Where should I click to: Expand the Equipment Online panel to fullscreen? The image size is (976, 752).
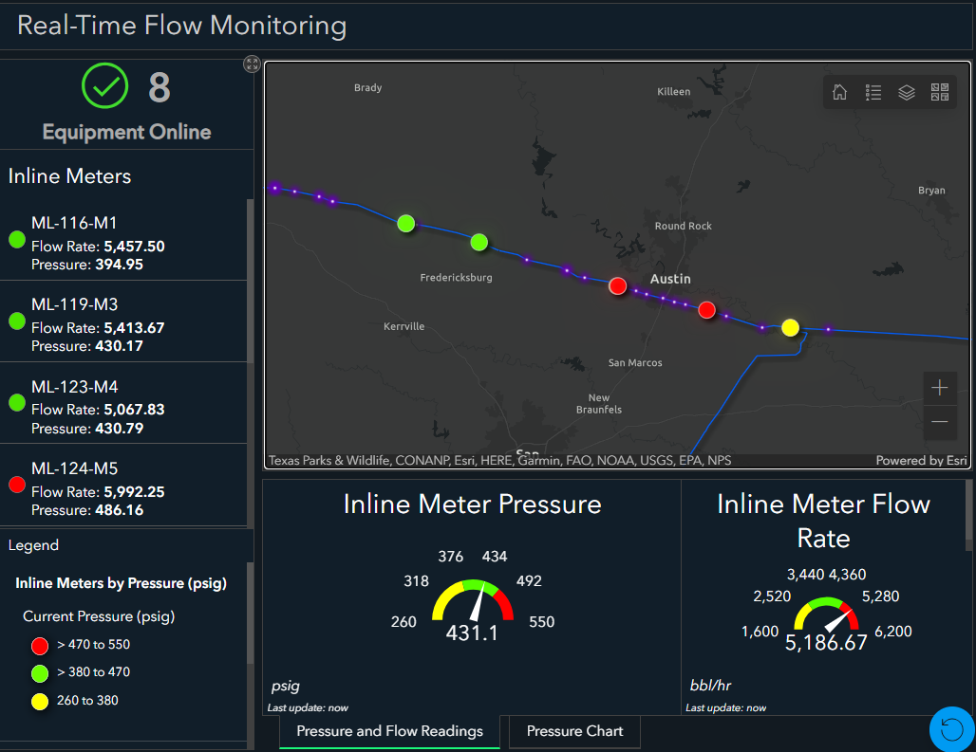pyautogui.click(x=252, y=64)
